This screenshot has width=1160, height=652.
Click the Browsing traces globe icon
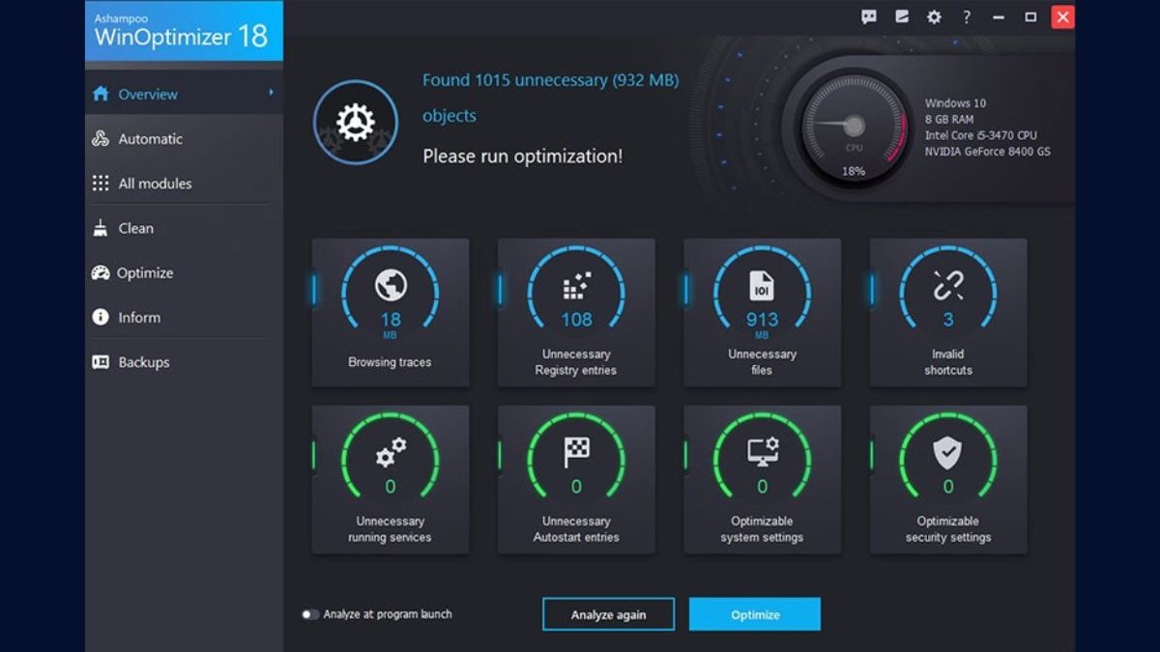[391, 285]
